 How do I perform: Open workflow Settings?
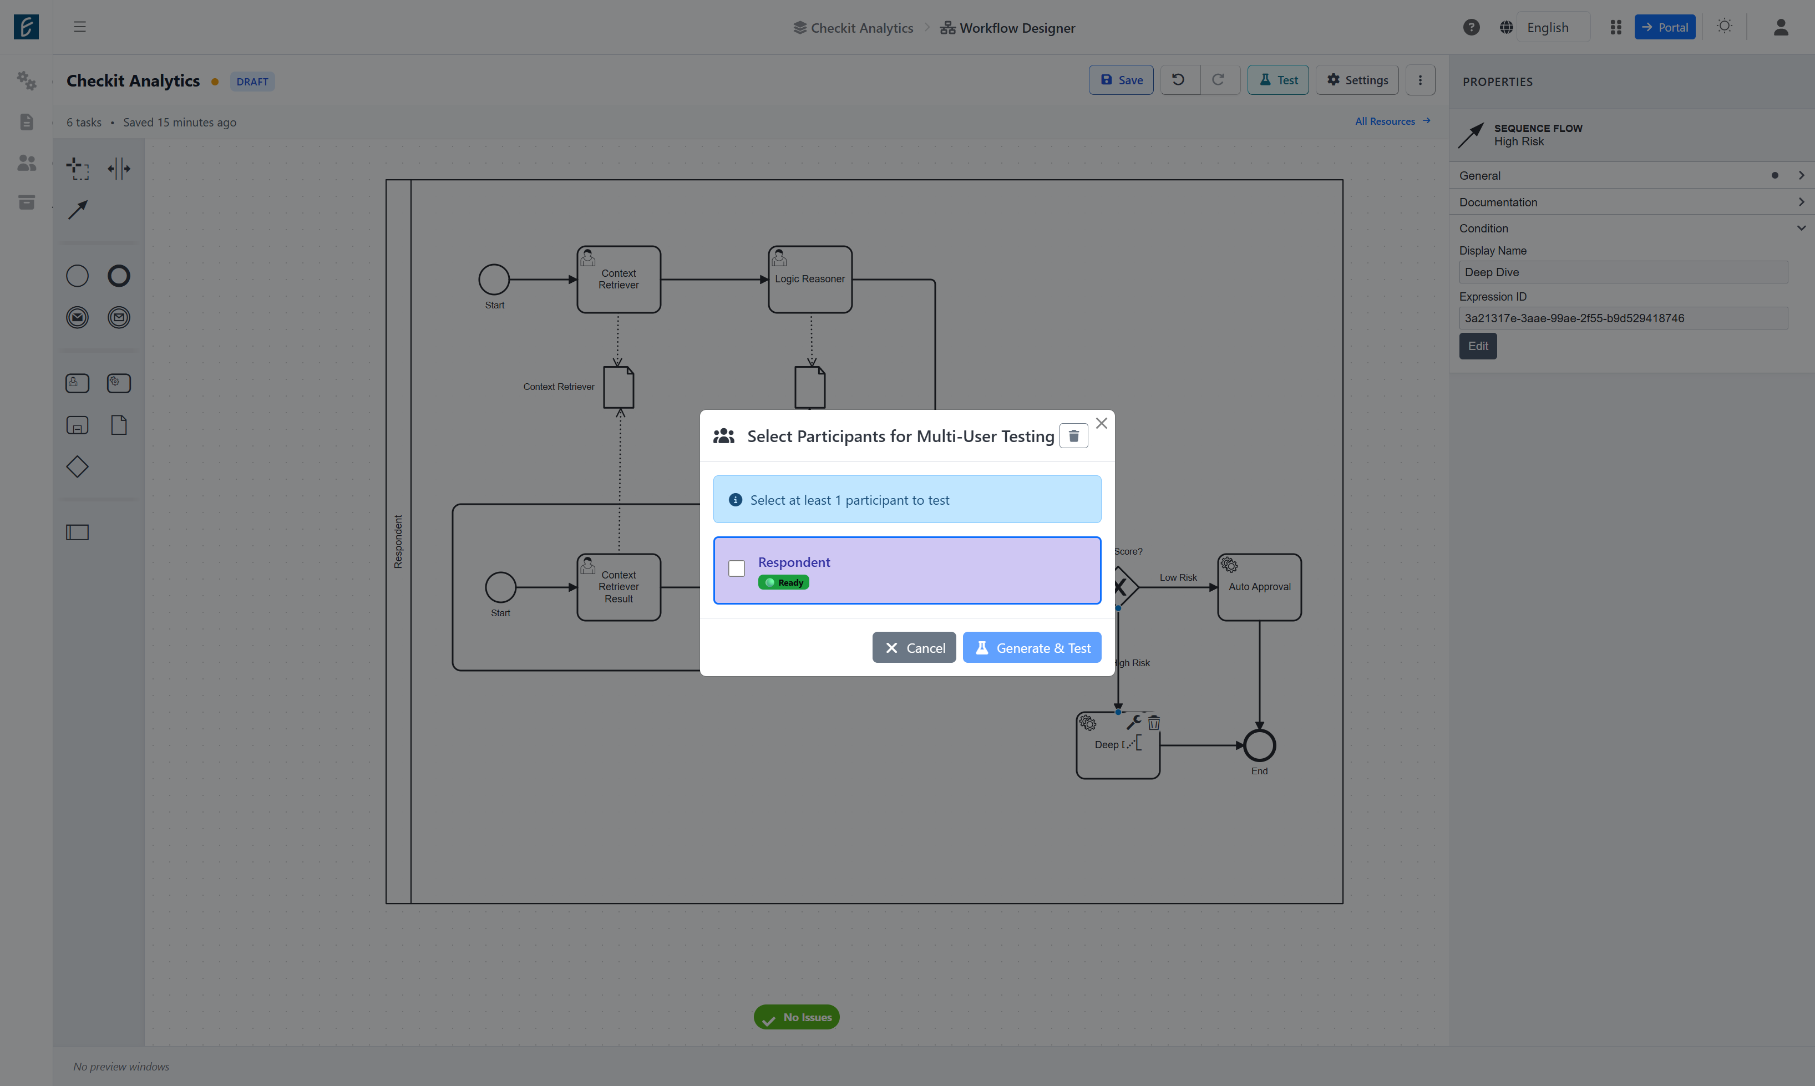pos(1357,80)
